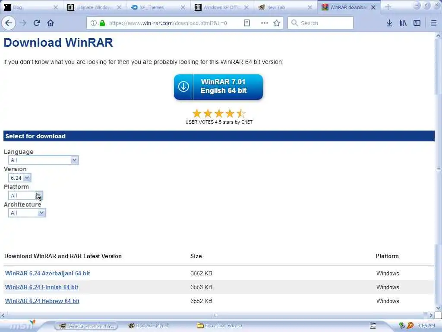The height and width of the screenshot is (332, 442).
Task: Click the green secure-connection padlock
Action: coord(102,23)
